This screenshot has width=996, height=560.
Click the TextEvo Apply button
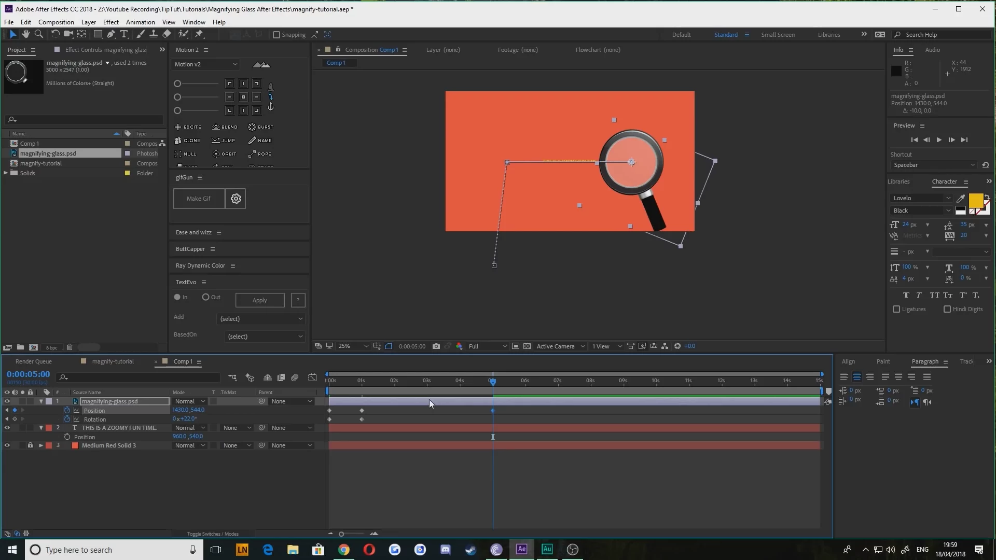coord(259,300)
